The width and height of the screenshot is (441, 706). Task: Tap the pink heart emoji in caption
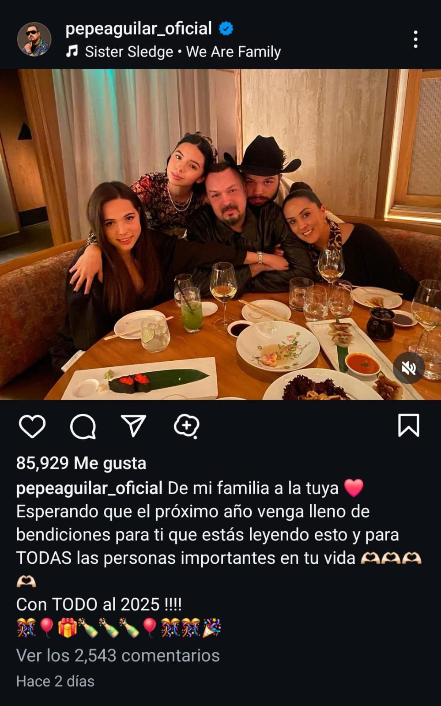coord(354,488)
